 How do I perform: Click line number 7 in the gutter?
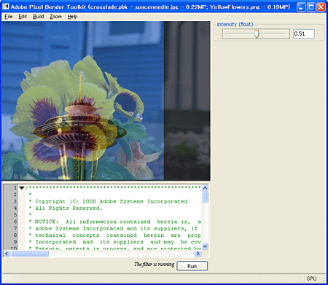point(15,228)
